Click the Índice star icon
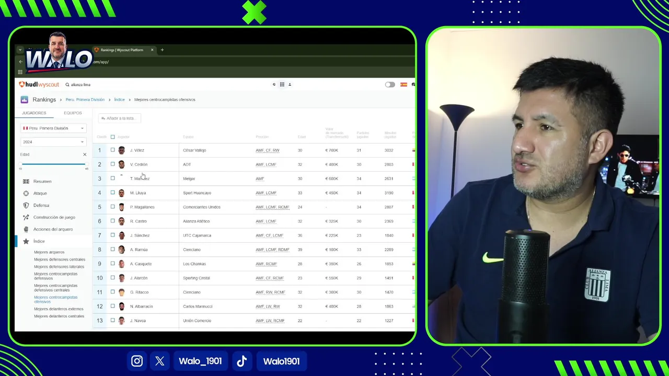The width and height of the screenshot is (669, 376). coord(26,241)
